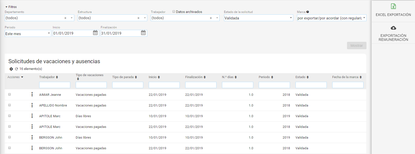Viewport: 415px width, 154px height.
Task: Check the BERGSON John Días libres row
Action: [x=9, y=137]
